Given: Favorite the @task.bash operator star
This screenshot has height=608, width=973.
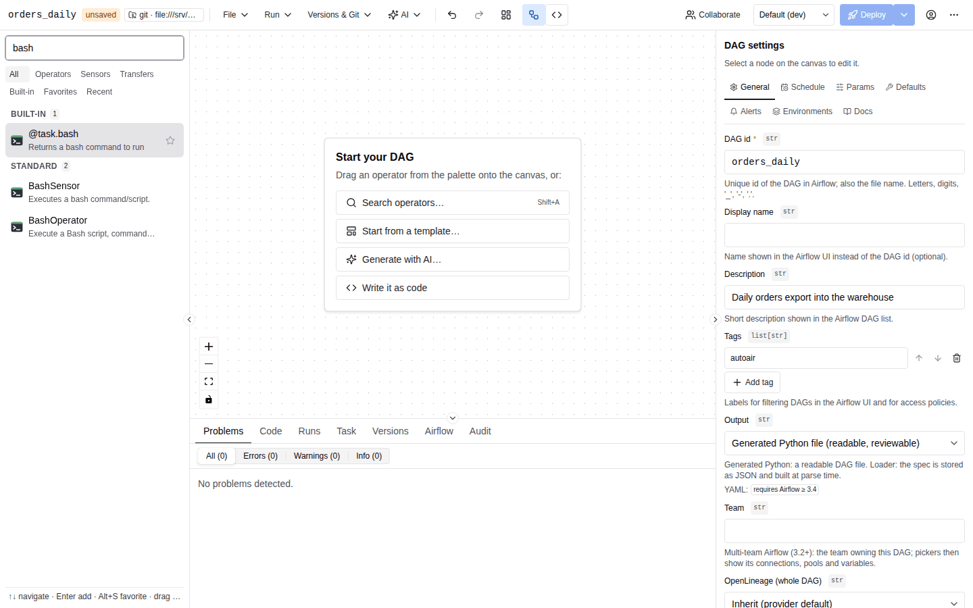Looking at the screenshot, I should click(170, 141).
